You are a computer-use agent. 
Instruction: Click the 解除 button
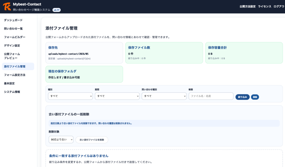tap(255, 97)
